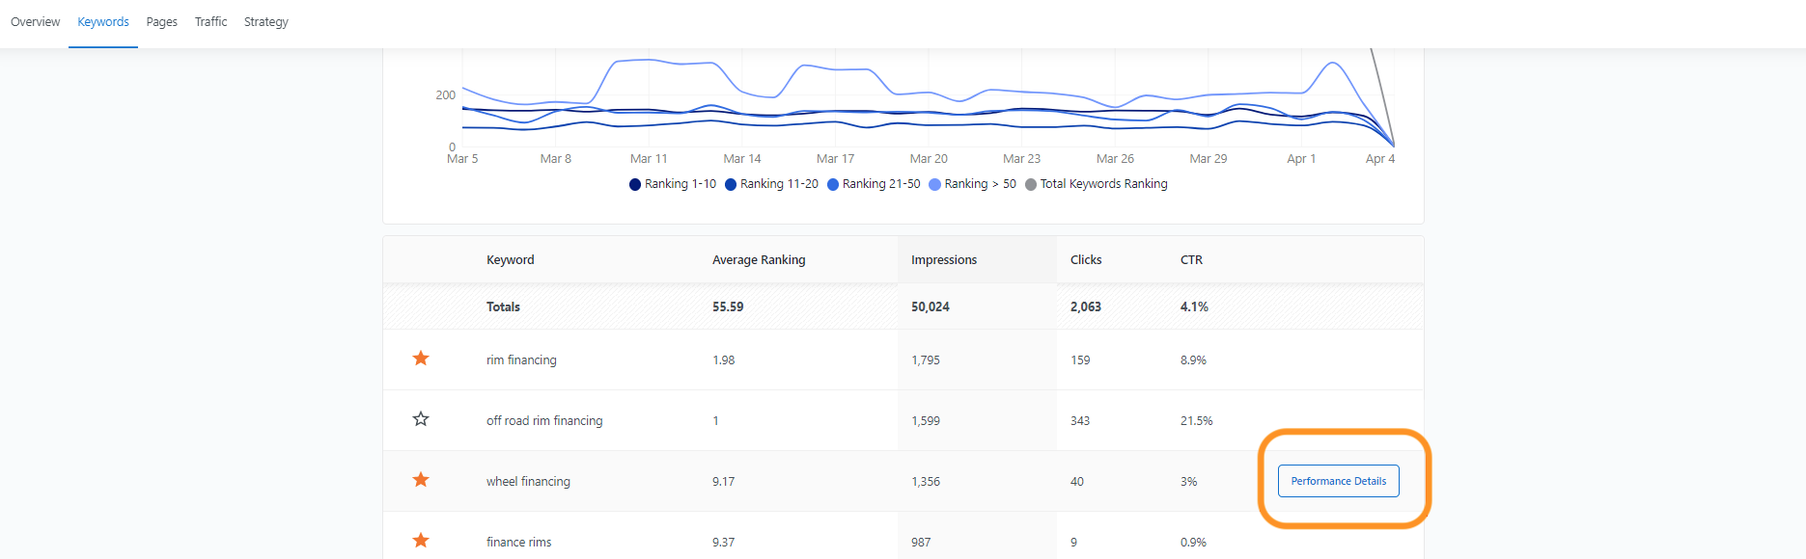
Task: Toggle the Ranking > 50 legend swatch
Action: click(x=935, y=185)
